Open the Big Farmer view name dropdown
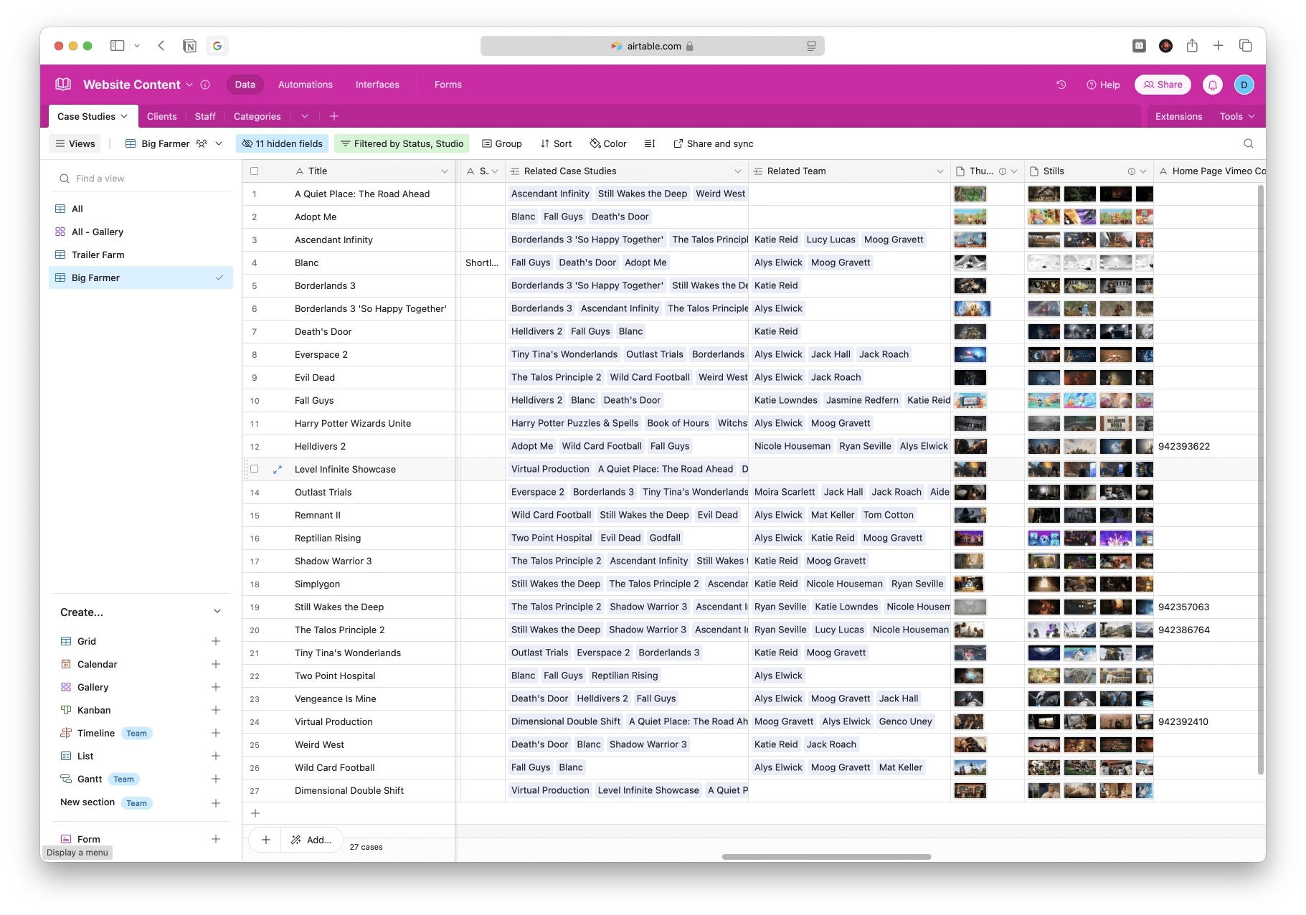Screen dimensions: 1306x915 click(219, 143)
